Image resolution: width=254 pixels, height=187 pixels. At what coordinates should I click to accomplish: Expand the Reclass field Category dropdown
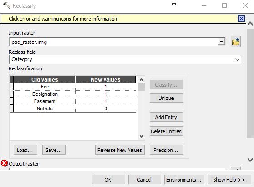point(237,59)
